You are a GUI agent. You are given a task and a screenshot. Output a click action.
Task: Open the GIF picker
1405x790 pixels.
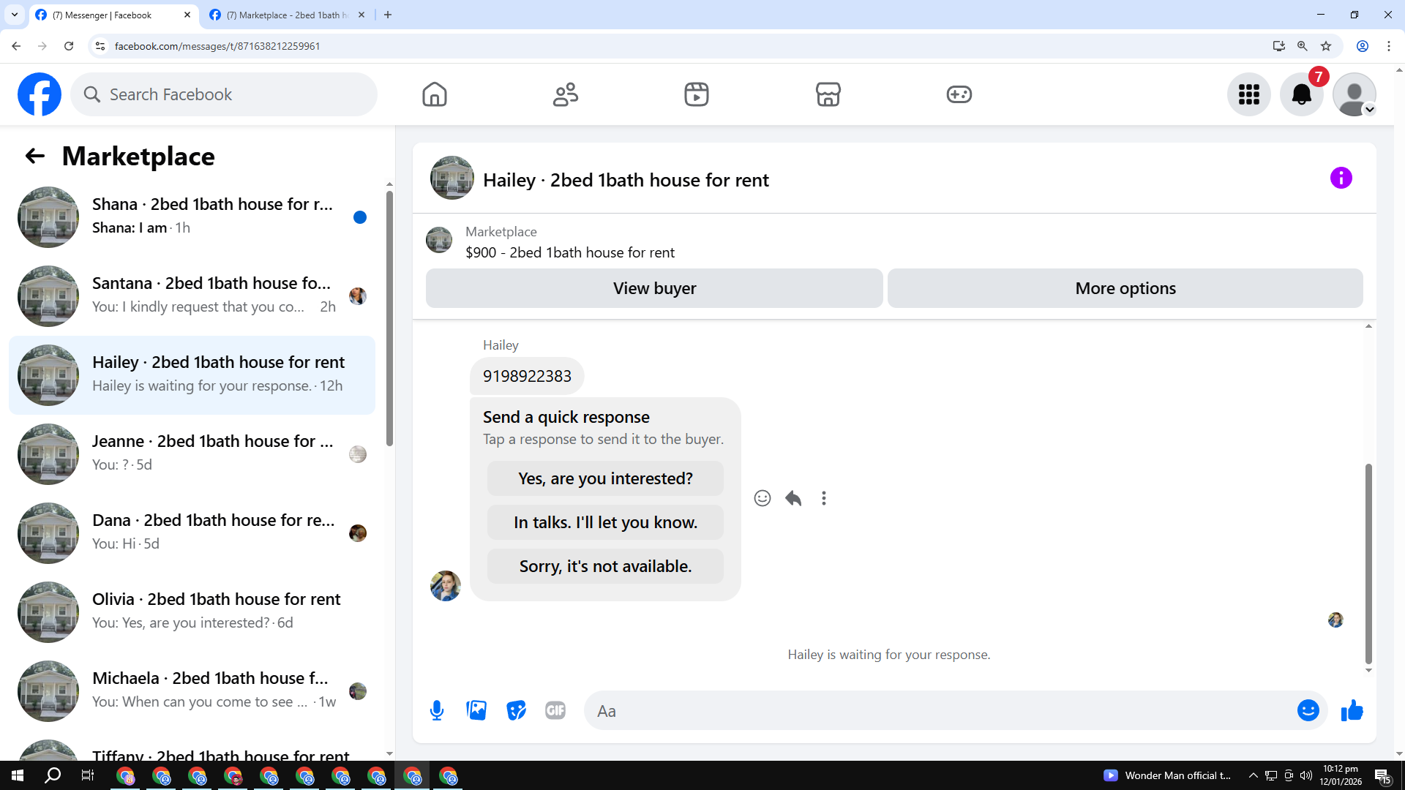point(555,710)
